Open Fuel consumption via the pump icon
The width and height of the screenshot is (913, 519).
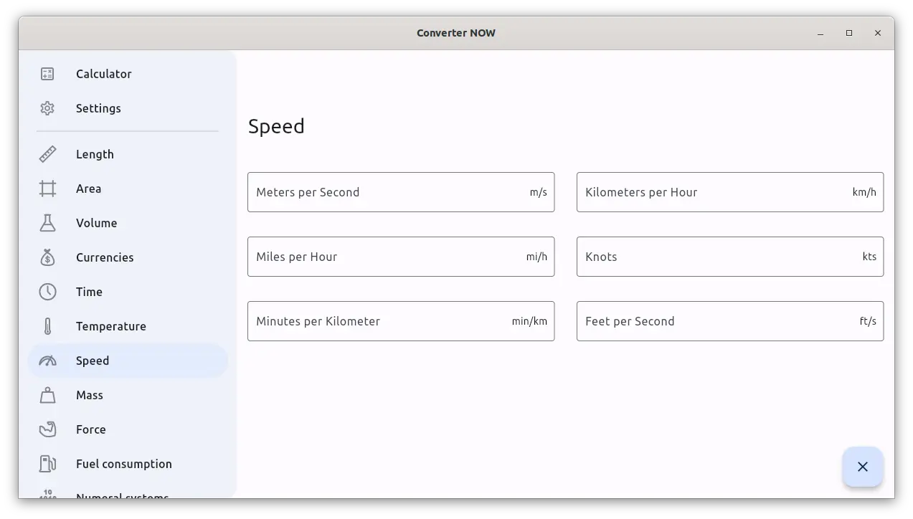[x=47, y=464]
